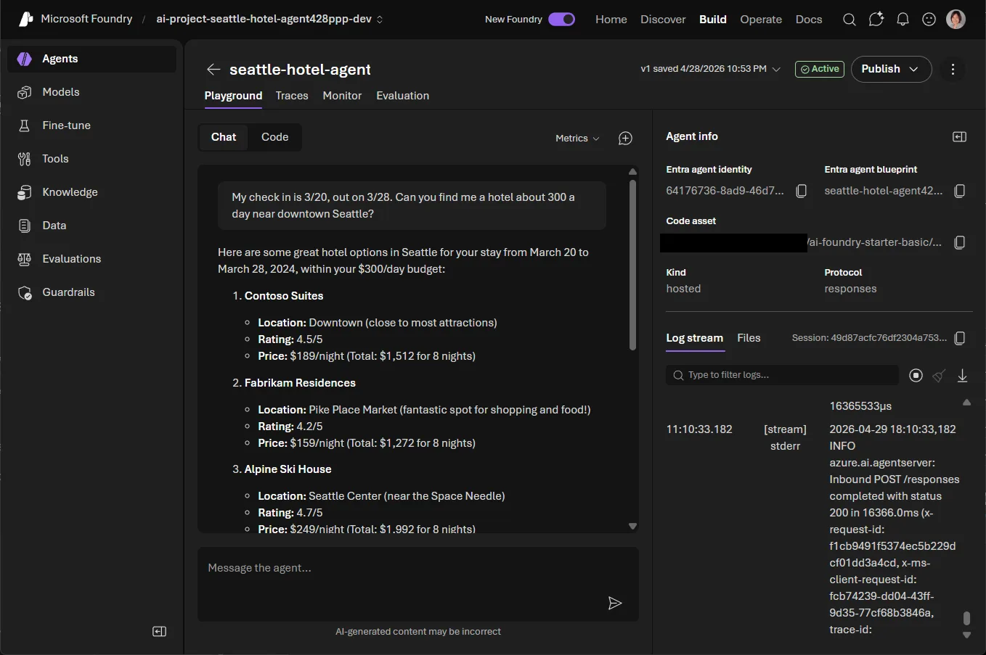
Task: Open the Evaluation tab
Action: tap(402, 96)
